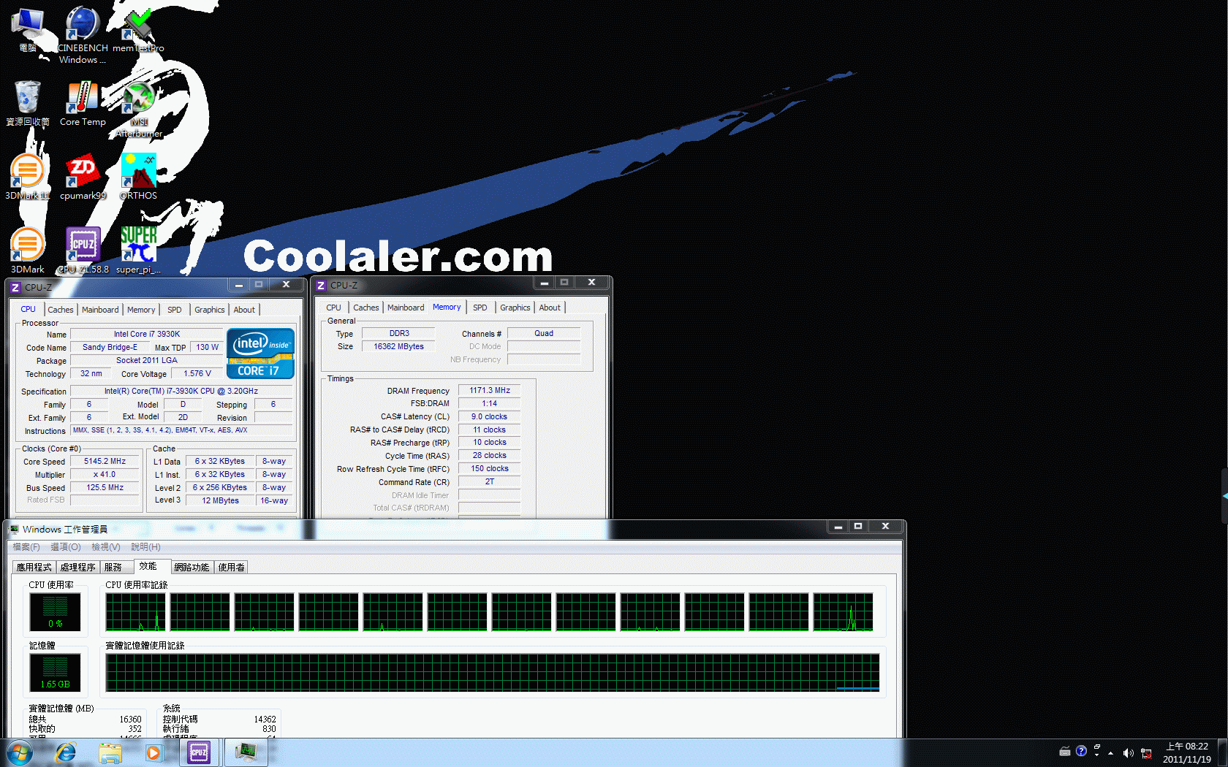Click the multiplier value 'x 41.0'
Screen dimensions: 1228x767
(105, 474)
